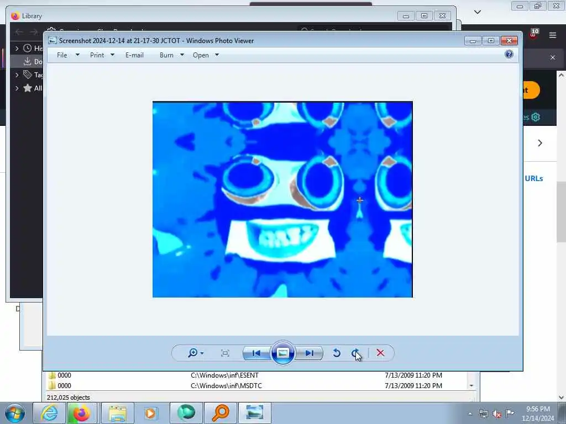Open Windows Explorer from the taskbar
566x424 pixels.
117,413
